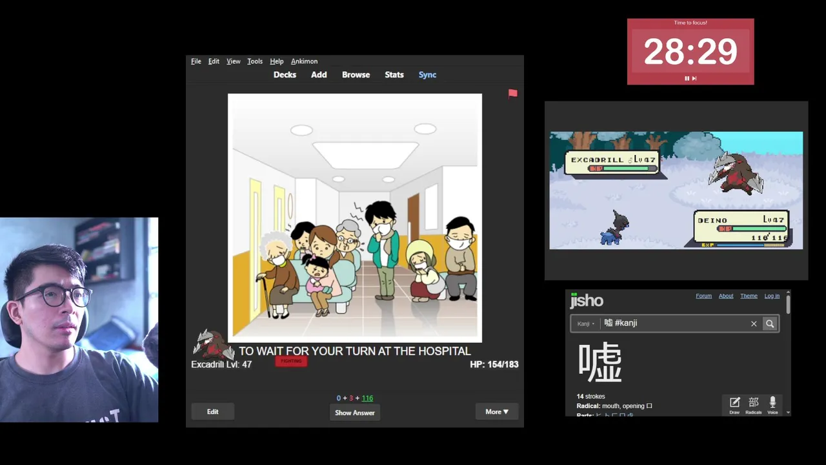This screenshot has width=826, height=465.
Task: Clear the Jisho search field
Action: click(754, 324)
